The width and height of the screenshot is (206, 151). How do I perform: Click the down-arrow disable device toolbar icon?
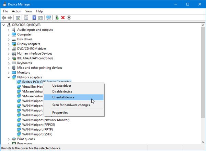[69, 18]
